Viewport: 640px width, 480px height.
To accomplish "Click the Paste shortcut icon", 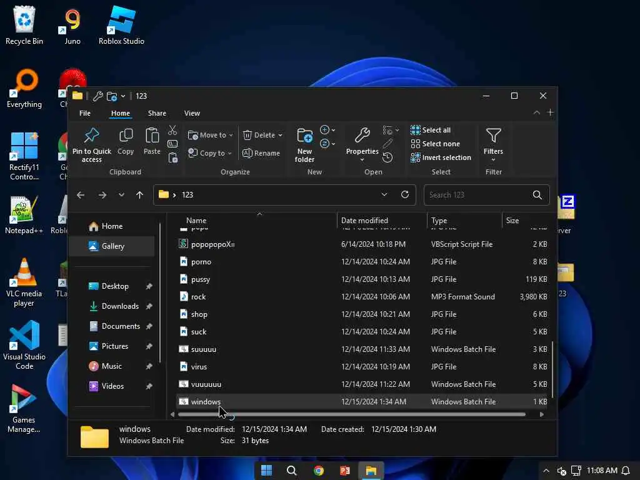I will 172,157.
